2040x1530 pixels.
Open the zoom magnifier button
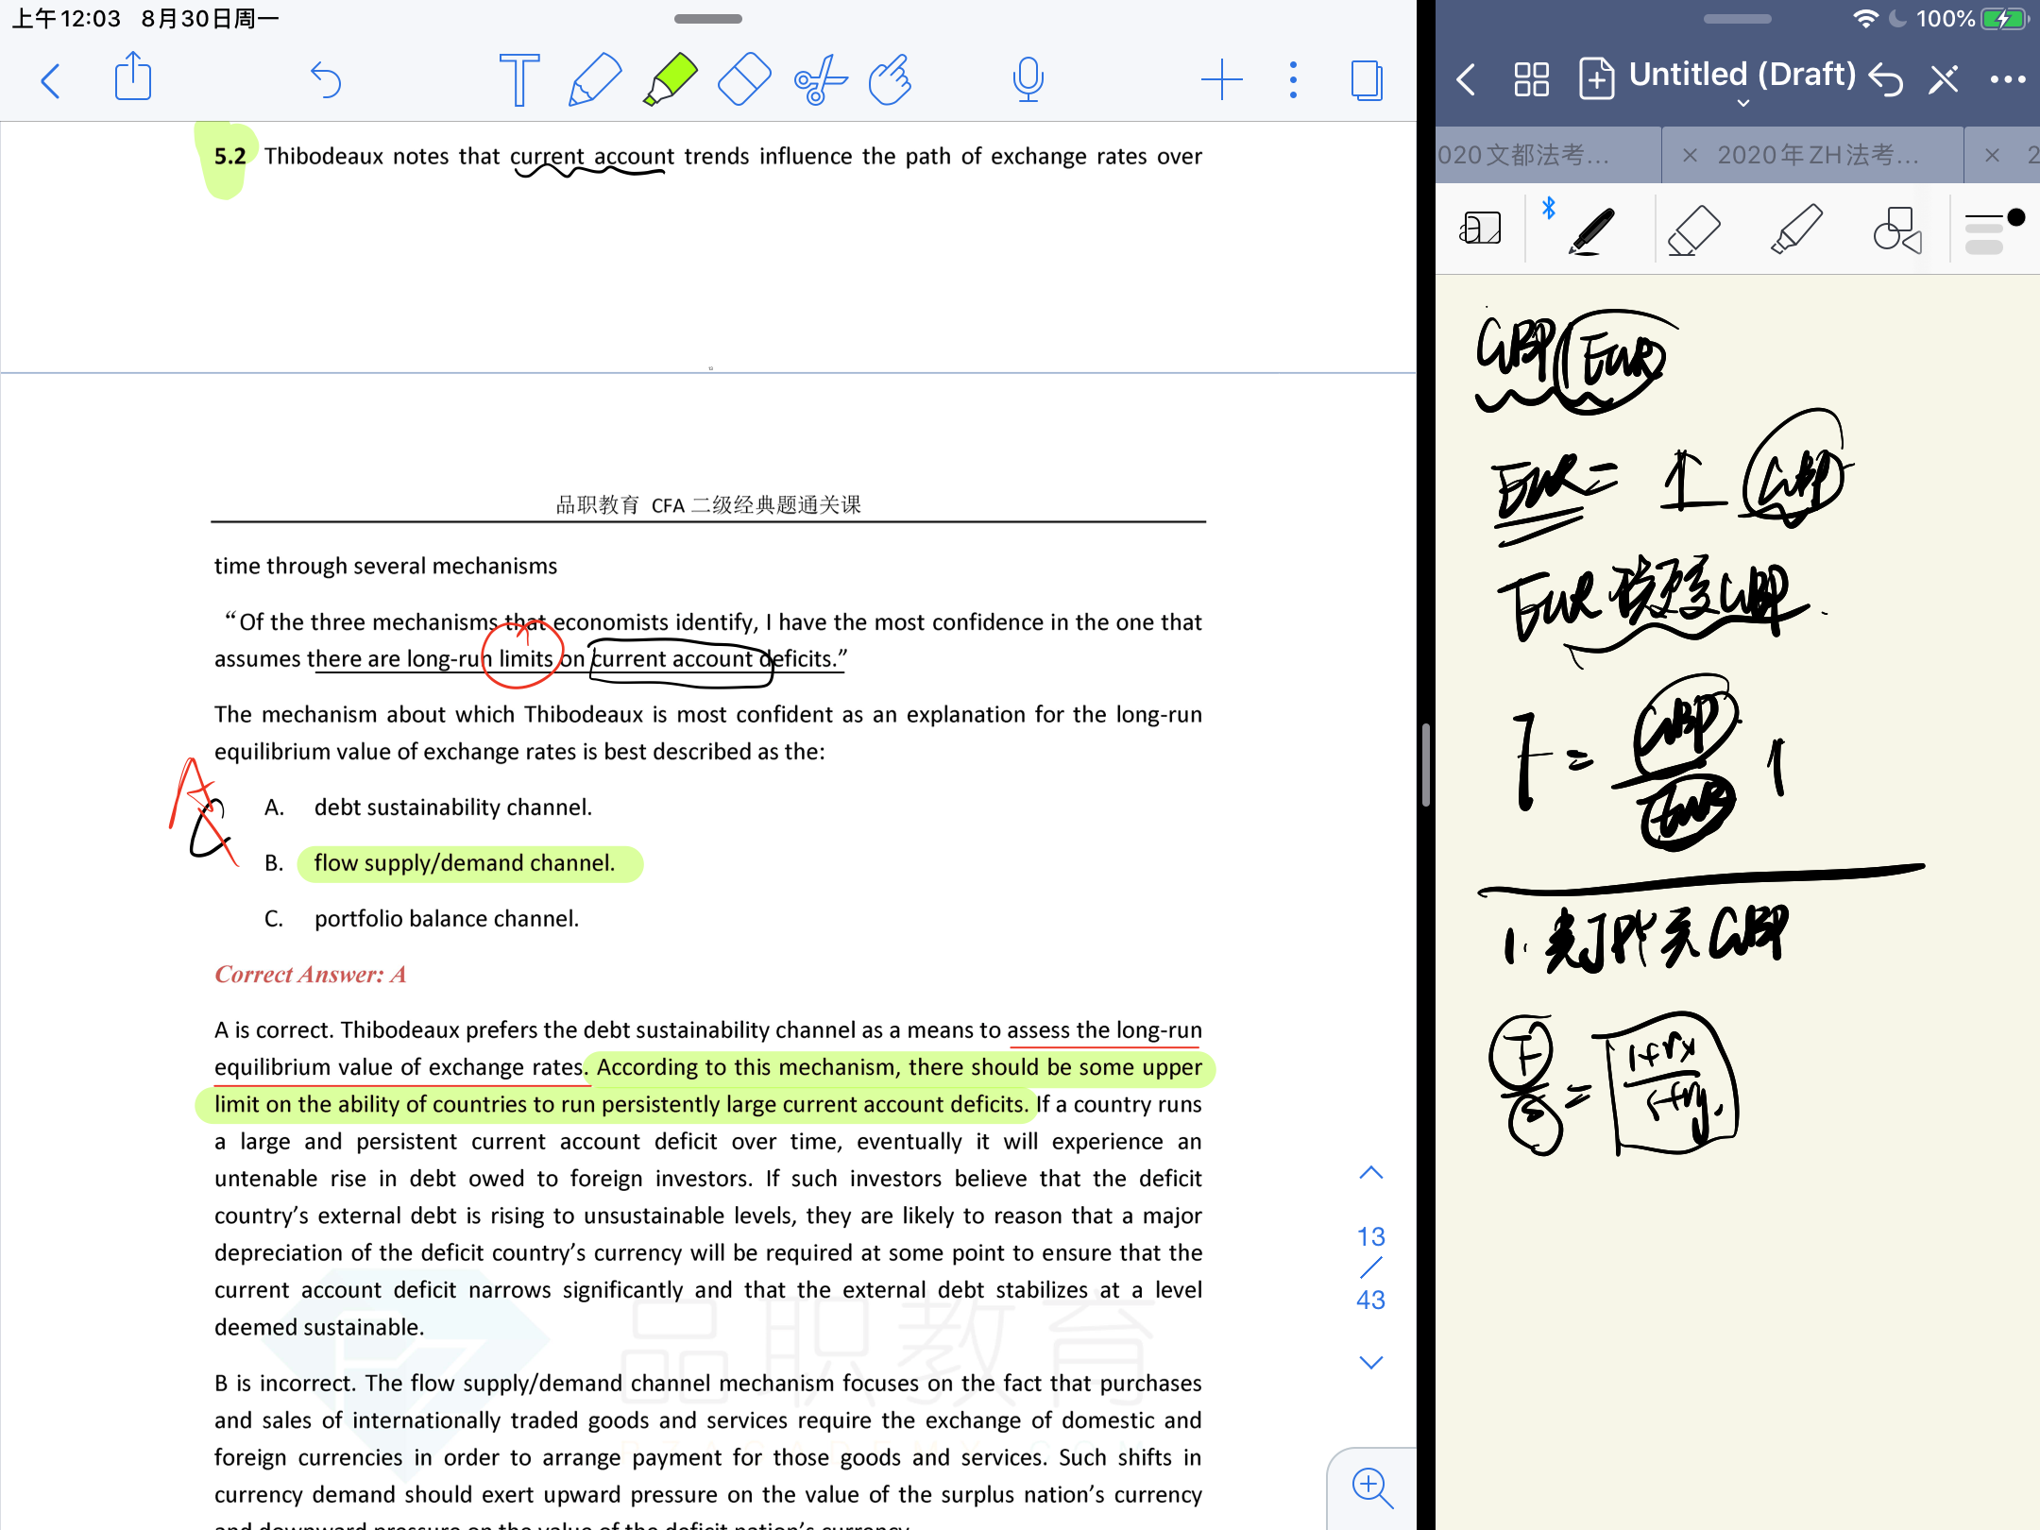(1371, 1487)
